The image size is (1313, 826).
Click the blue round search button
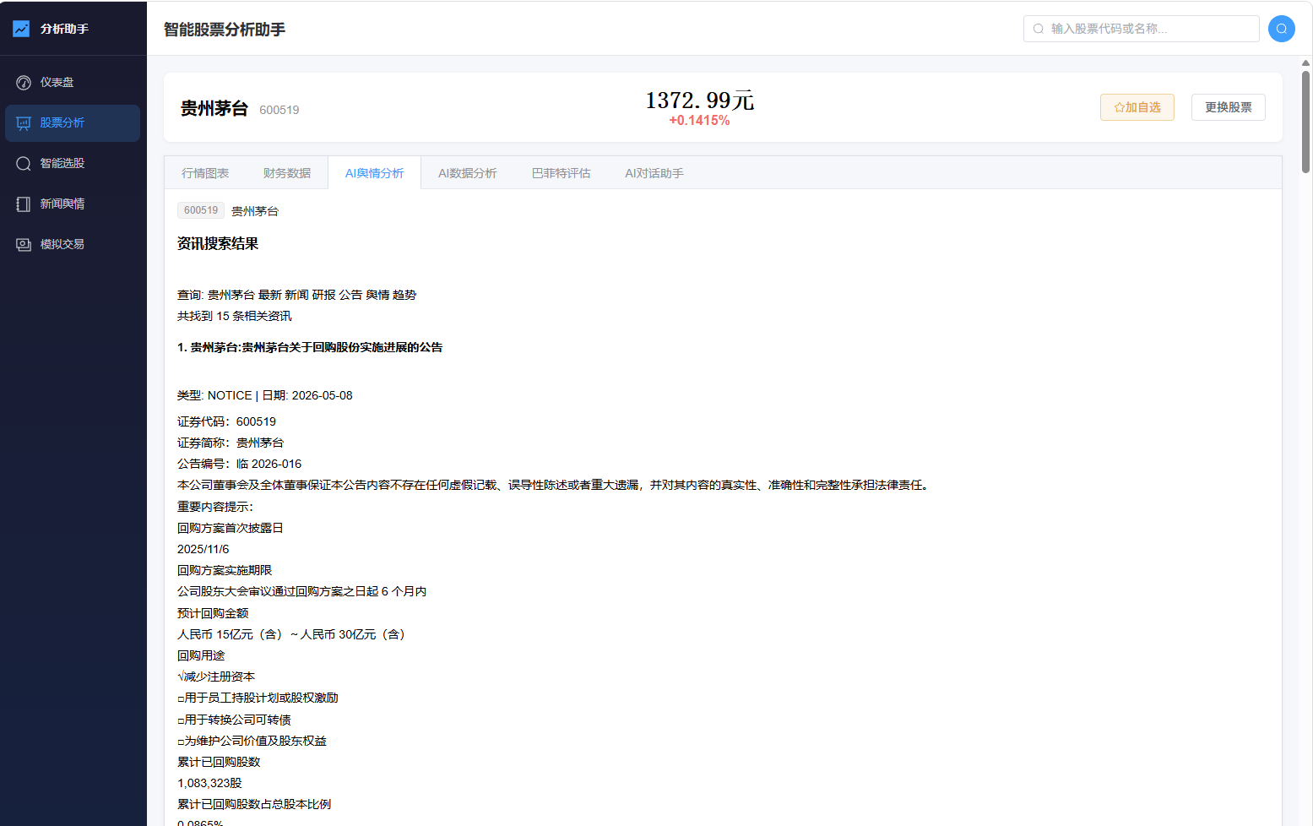pyautogui.click(x=1281, y=29)
